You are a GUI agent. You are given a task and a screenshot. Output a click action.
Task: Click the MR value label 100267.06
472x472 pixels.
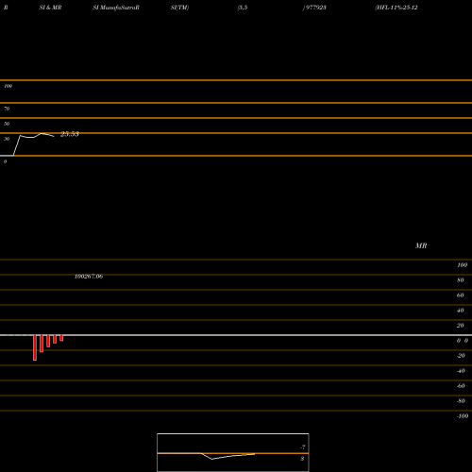[89, 277]
